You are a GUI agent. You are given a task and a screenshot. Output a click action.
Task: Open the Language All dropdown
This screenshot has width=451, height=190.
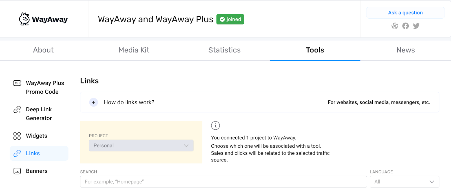(x=404, y=182)
